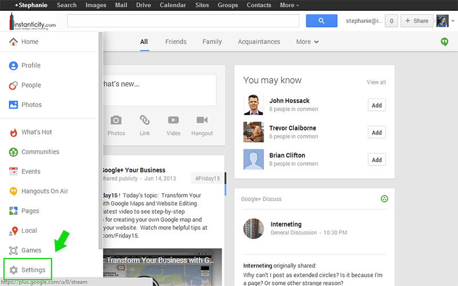This screenshot has width=458, height=286.
Task: Open the Interneting post author name
Action: coord(286,224)
